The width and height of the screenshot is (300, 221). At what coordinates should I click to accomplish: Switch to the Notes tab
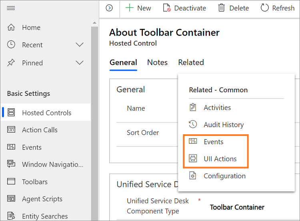(x=157, y=62)
